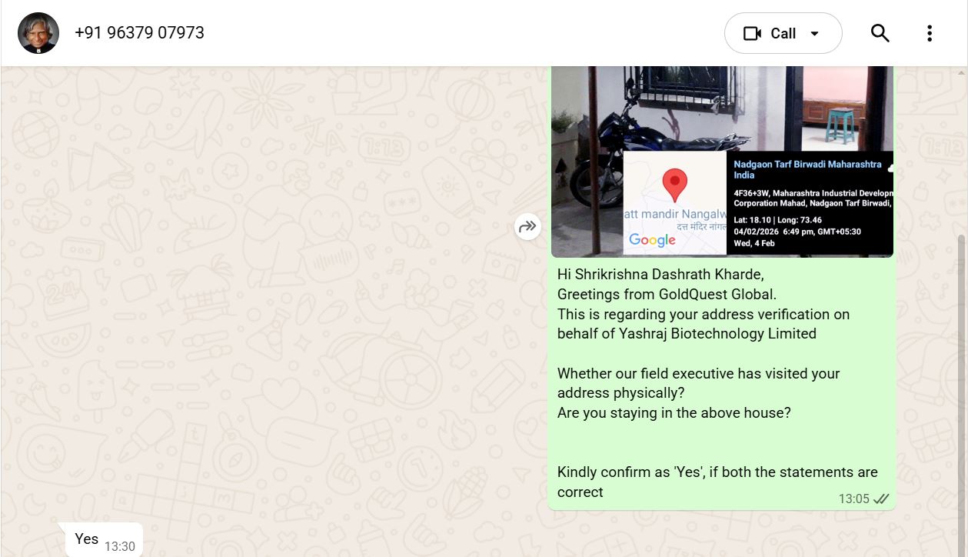The height and width of the screenshot is (557, 968).
Task: Click the video camera icon in Call button
Action: point(752,34)
